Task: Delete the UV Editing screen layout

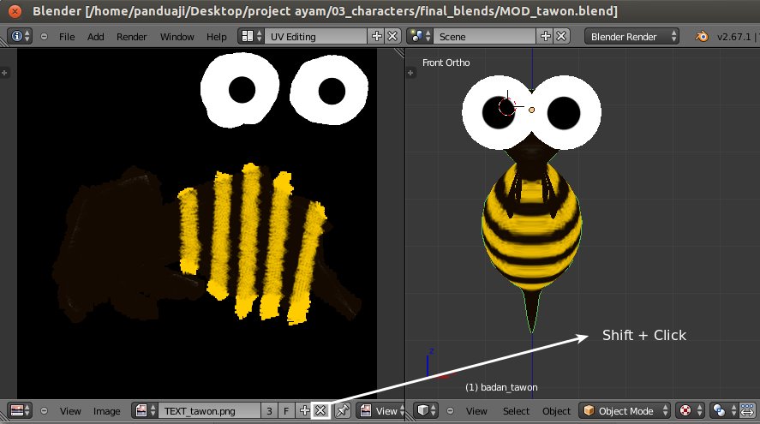Action: [392, 36]
